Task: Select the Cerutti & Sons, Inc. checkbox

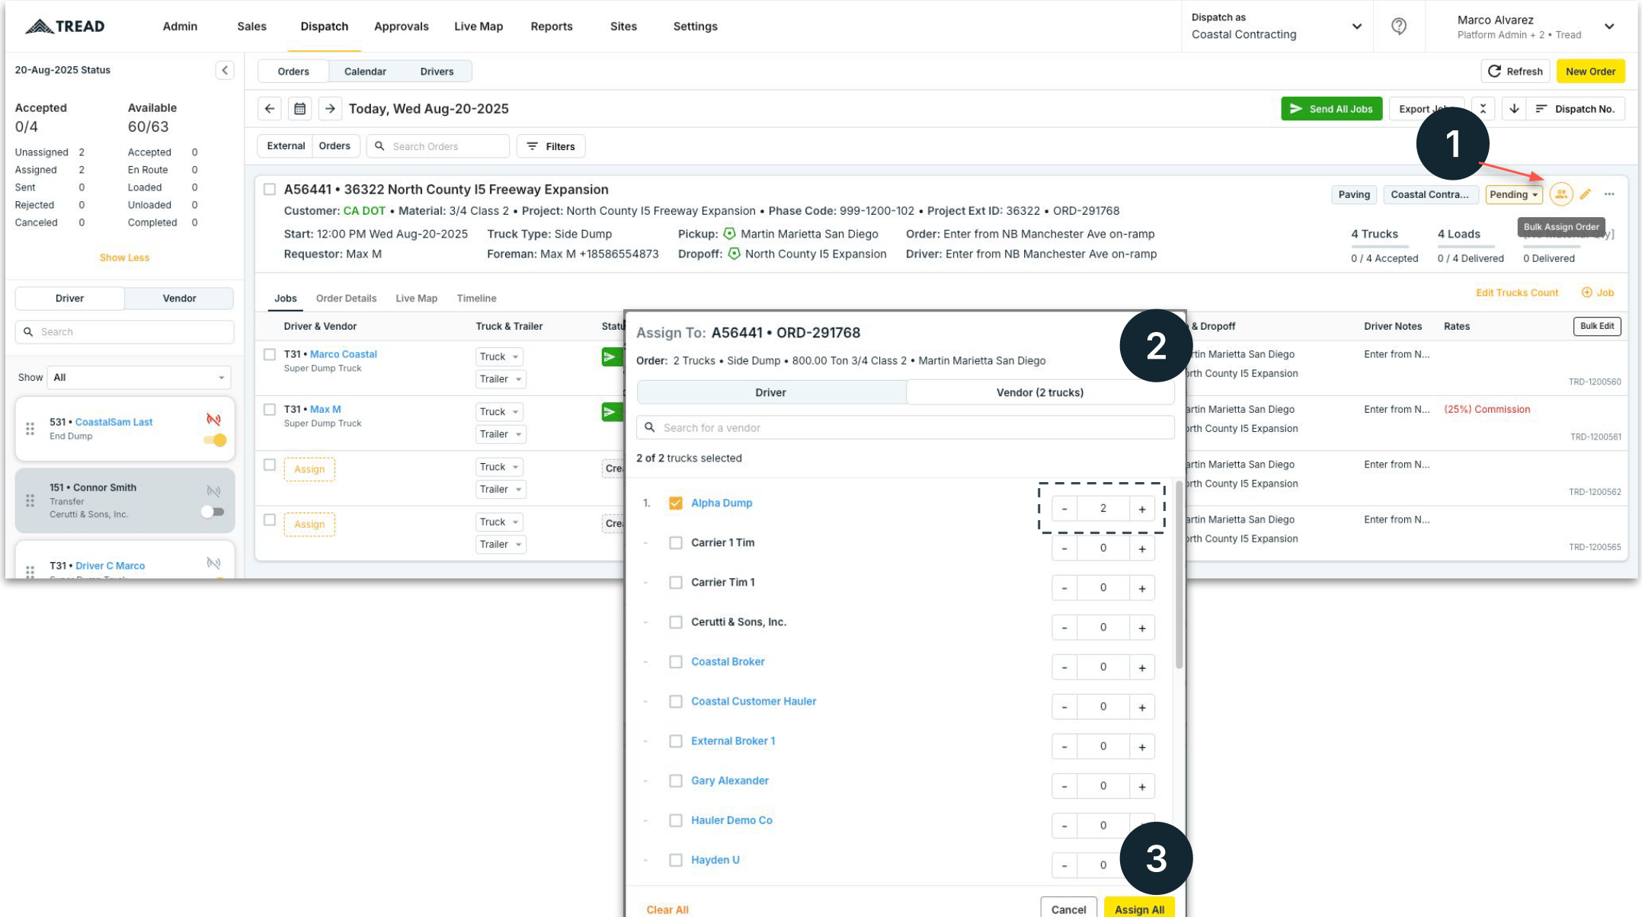Action: [x=676, y=622]
